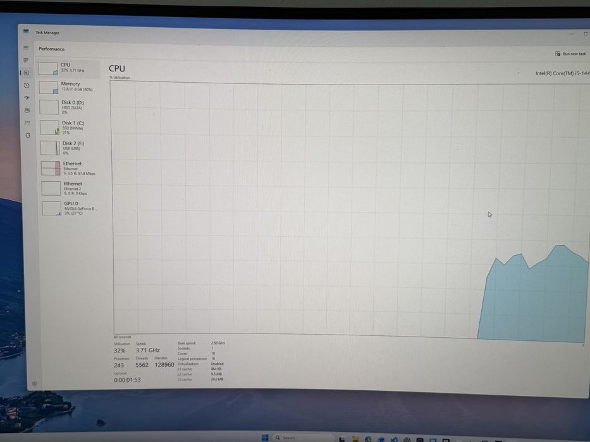Select Disk 0 (D:) HDD entry

(70, 107)
